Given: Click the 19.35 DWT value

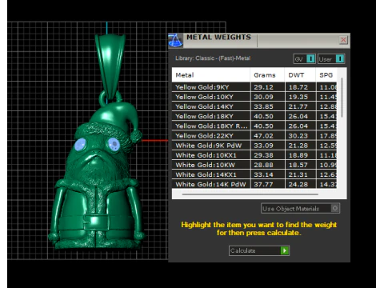Looking at the screenshot, I should click(x=298, y=97).
